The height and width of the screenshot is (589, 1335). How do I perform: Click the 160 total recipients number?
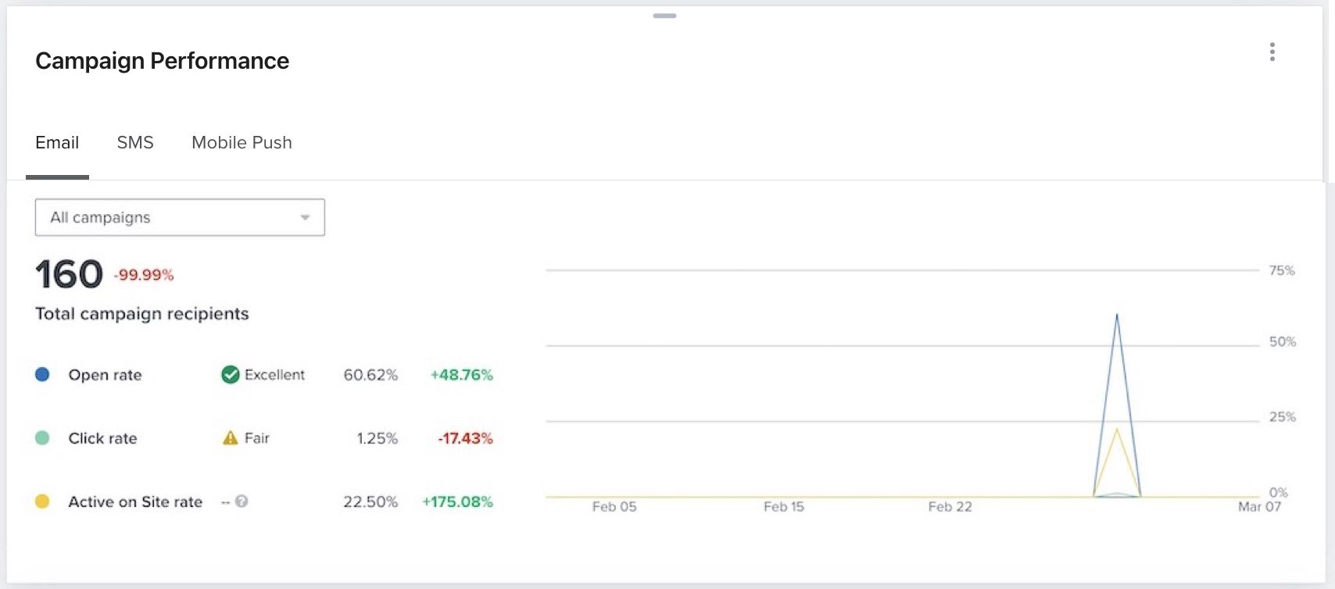click(69, 274)
